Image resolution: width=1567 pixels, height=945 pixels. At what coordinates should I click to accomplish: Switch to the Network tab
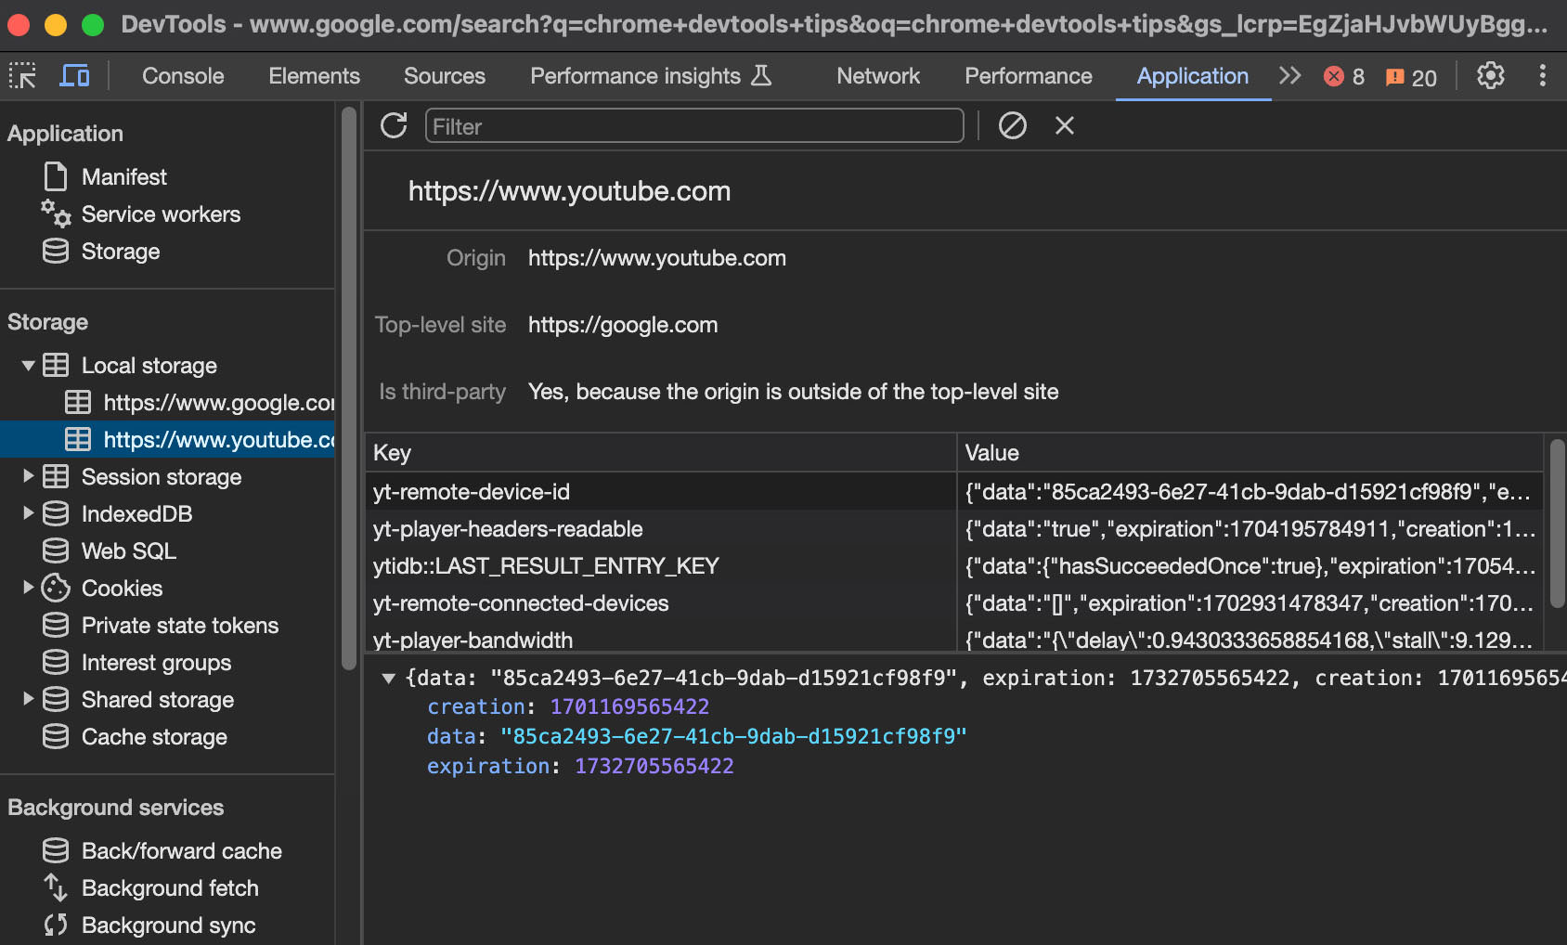click(x=878, y=76)
